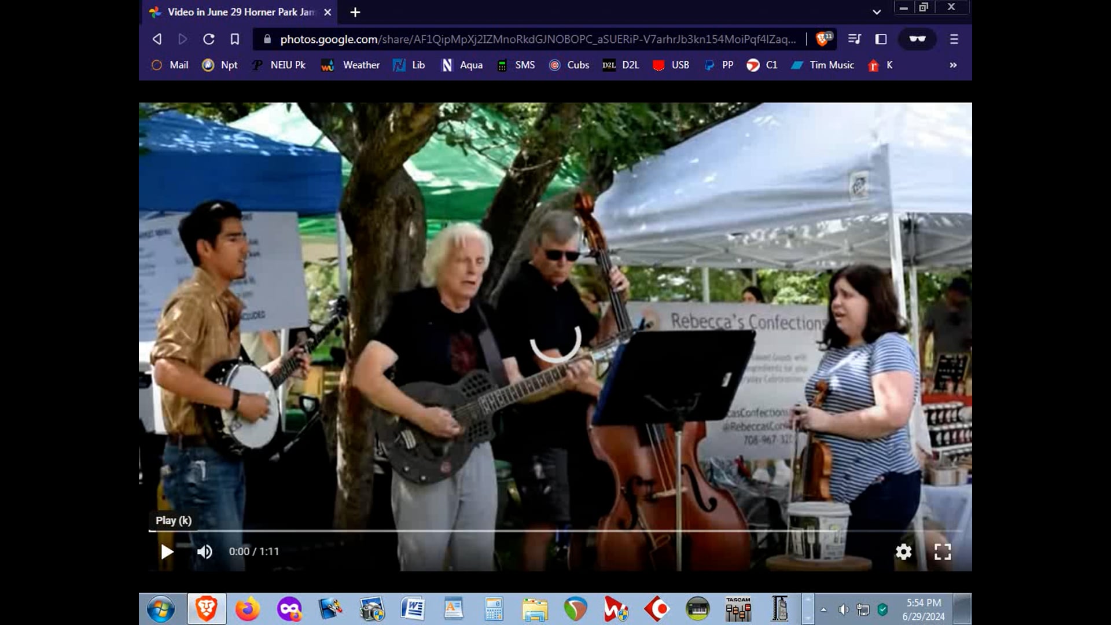The width and height of the screenshot is (1111, 625).
Task: Open the network tray icon
Action: pyautogui.click(x=863, y=609)
